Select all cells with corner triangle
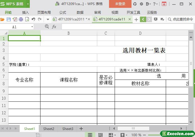This screenshot has height=137, width=195. pyautogui.click(x=6, y=33)
